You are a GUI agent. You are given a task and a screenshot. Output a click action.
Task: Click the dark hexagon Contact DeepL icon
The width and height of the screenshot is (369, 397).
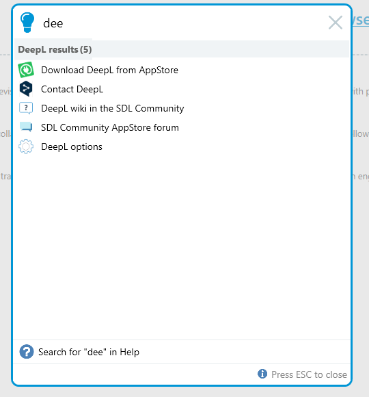[x=26, y=89]
